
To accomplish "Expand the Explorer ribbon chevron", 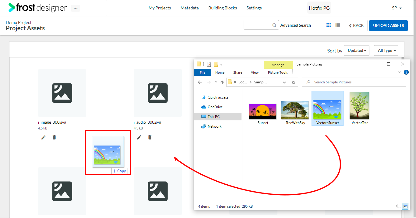I will point(400,72).
